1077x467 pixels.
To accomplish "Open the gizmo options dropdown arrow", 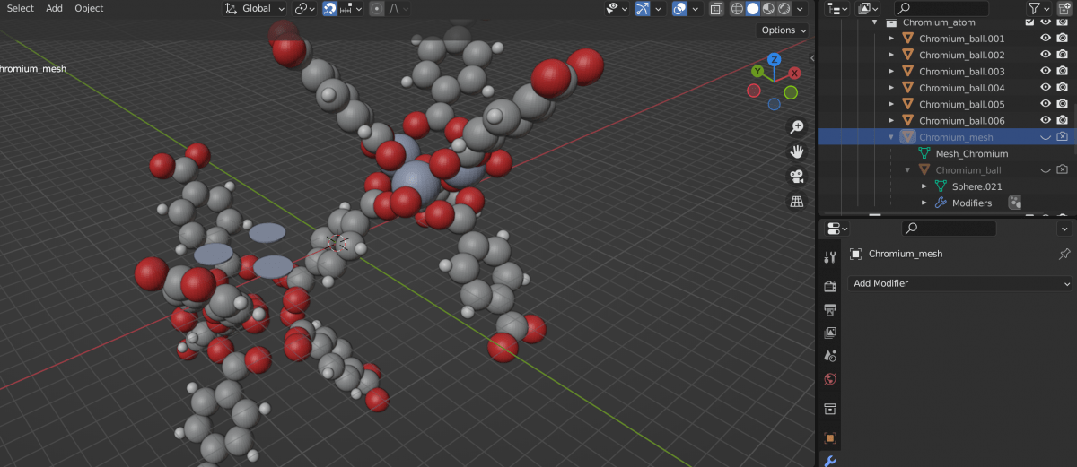I will (x=658, y=8).
